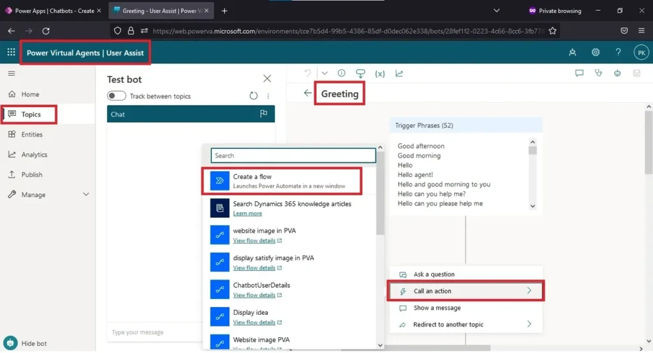
Task: Click the browser address bar URL
Action: [348, 31]
